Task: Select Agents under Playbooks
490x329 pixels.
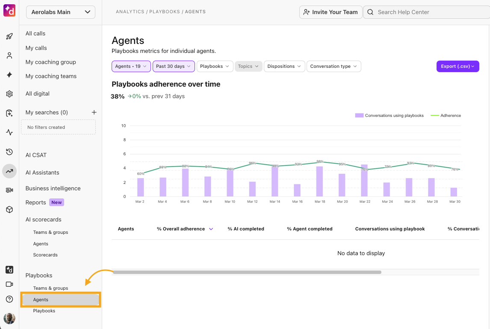Action: [61, 300]
